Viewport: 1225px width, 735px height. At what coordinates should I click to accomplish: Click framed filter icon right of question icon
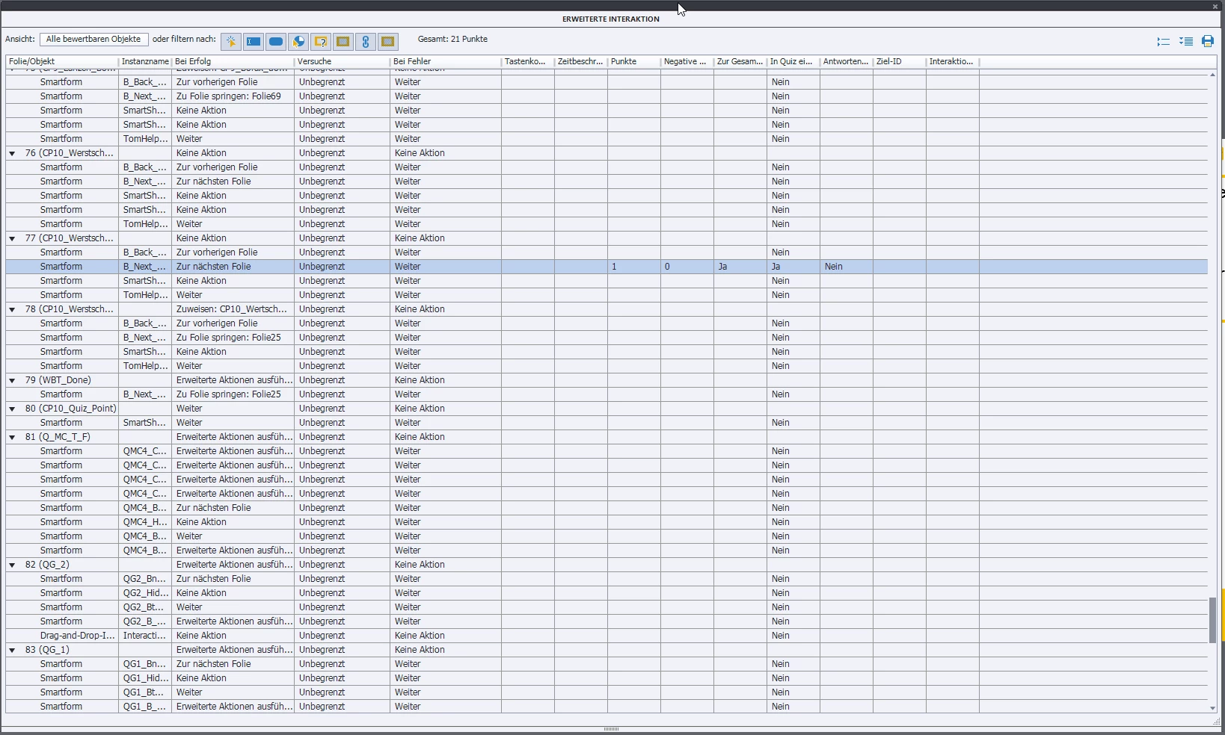343,42
